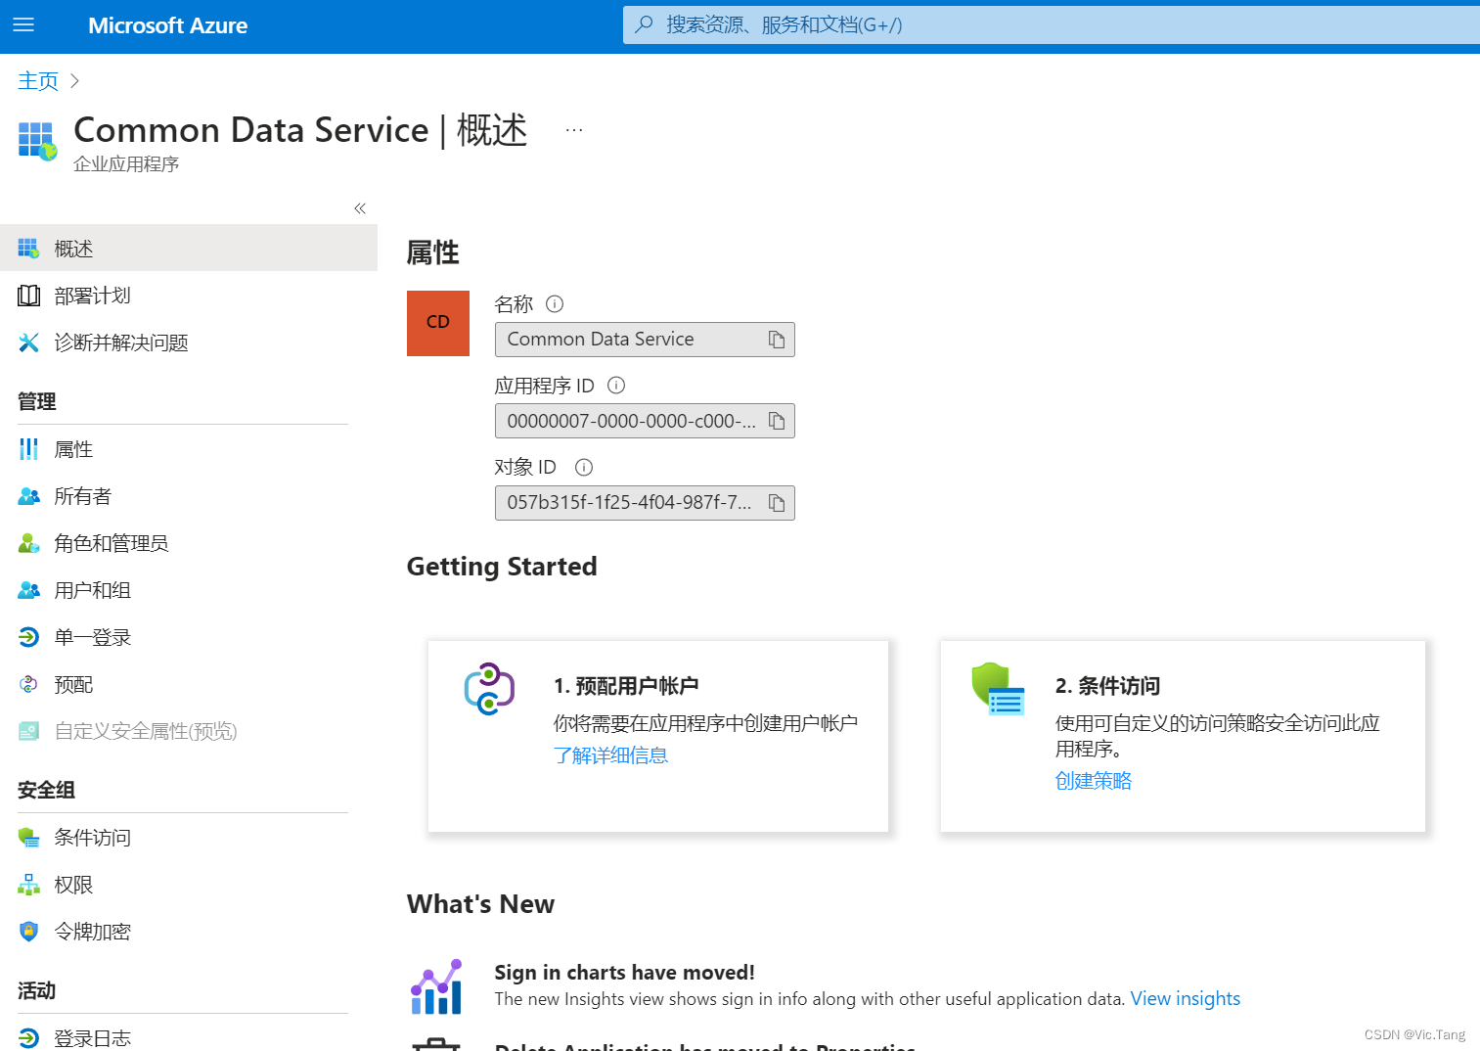The width and height of the screenshot is (1480, 1051).
Task: Focus the resource search box
Action: click(1051, 25)
